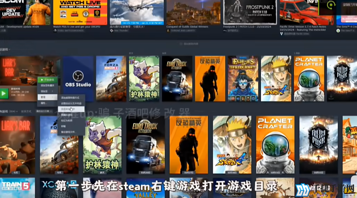Open Frostpunk in the all games grid
Screen dimensions: 357x198
pos(319,145)
